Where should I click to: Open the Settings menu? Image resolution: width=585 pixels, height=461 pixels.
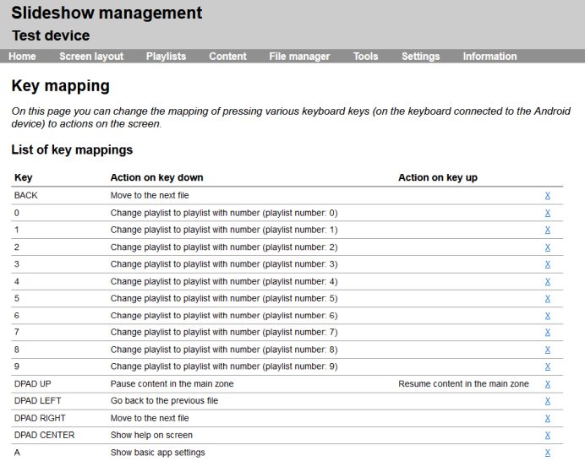click(x=420, y=57)
